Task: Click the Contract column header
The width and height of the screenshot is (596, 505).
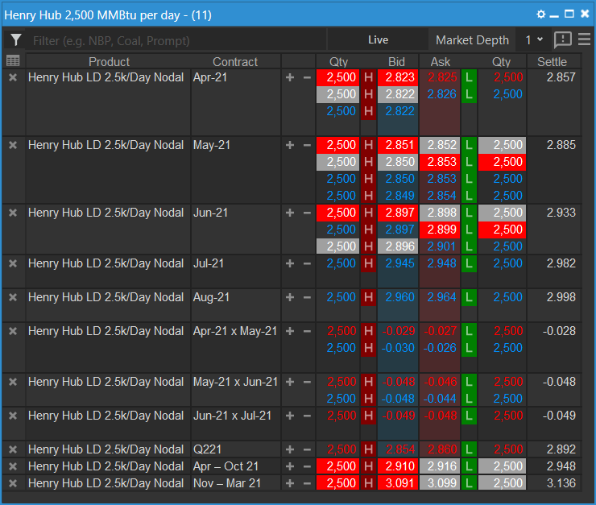Action: [235, 61]
